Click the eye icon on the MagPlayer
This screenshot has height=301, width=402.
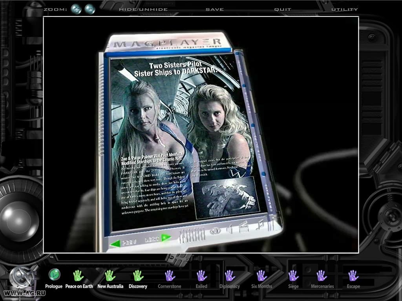pyautogui.click(x=215, y=231)
